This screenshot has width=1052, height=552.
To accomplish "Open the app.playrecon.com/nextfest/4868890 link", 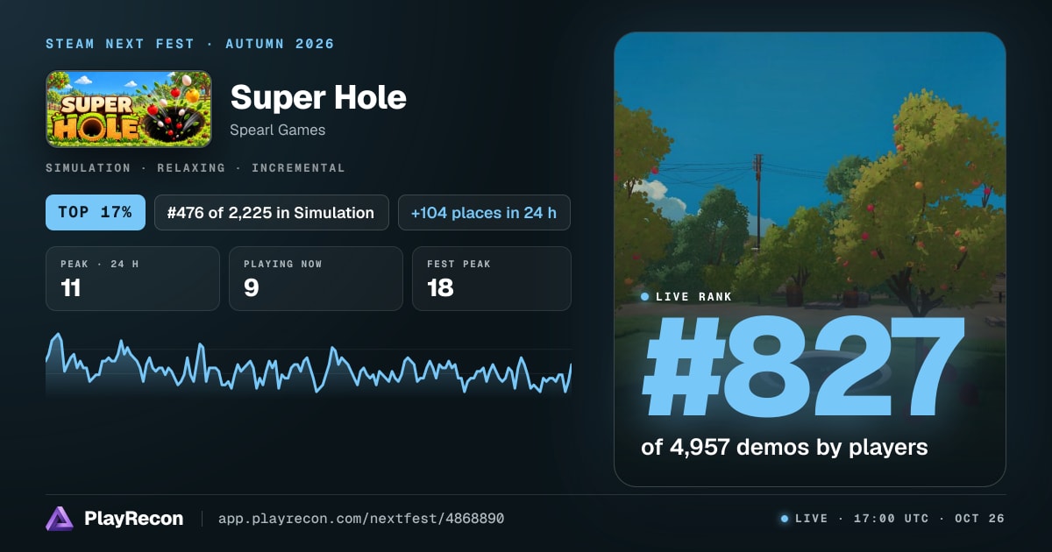I will coord(361,519).
